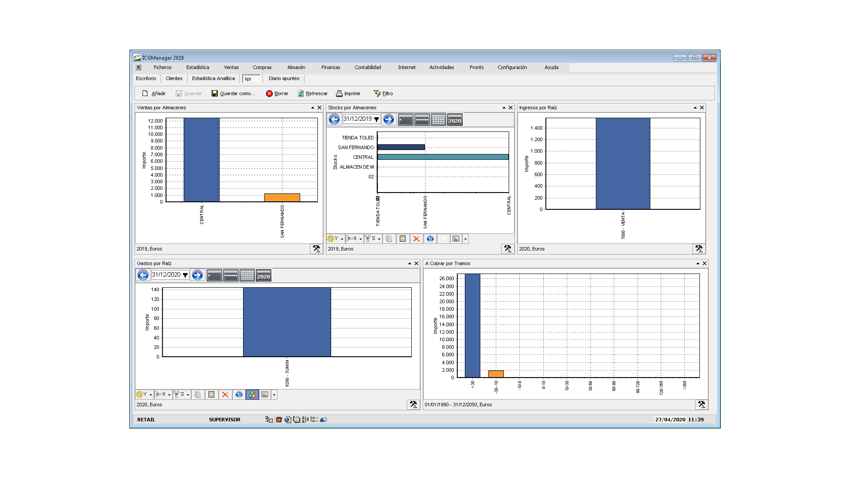
Task: Click the red X delete icon in Gastos toolbar
Action: point(225,394)
